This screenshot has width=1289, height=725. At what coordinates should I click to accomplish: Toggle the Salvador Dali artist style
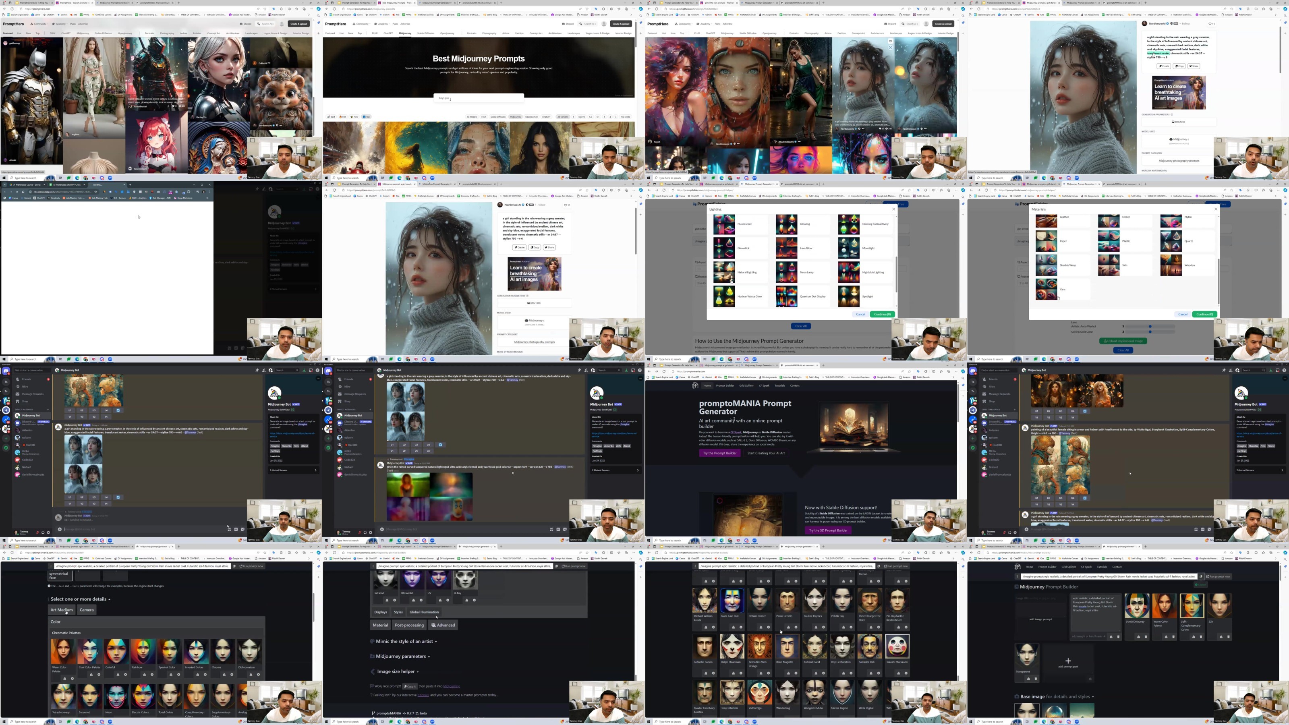pos(869,646)
